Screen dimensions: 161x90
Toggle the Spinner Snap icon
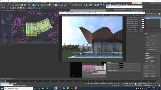[67, 5]
